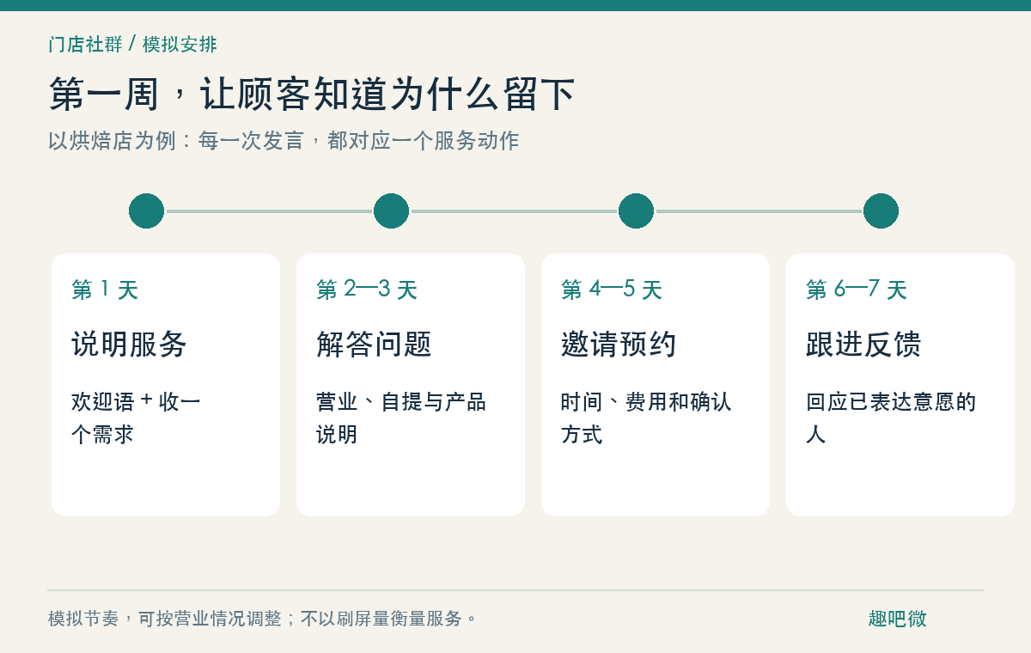Click the 趣吧微 brand label
The image size is (1031, 653).
click(x=897, y=619)
